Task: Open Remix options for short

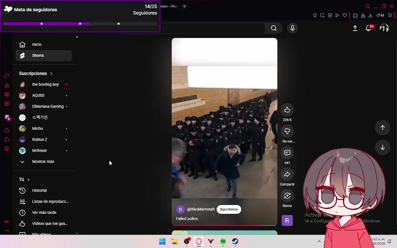Action: [x=287, y=196]
